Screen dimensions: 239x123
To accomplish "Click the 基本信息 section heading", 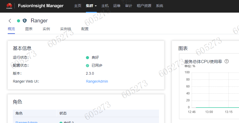I will 22,48.
